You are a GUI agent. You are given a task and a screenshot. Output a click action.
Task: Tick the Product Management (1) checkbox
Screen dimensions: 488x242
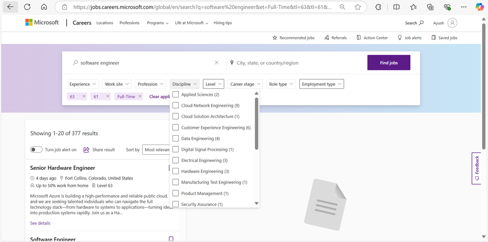[175, 193]
